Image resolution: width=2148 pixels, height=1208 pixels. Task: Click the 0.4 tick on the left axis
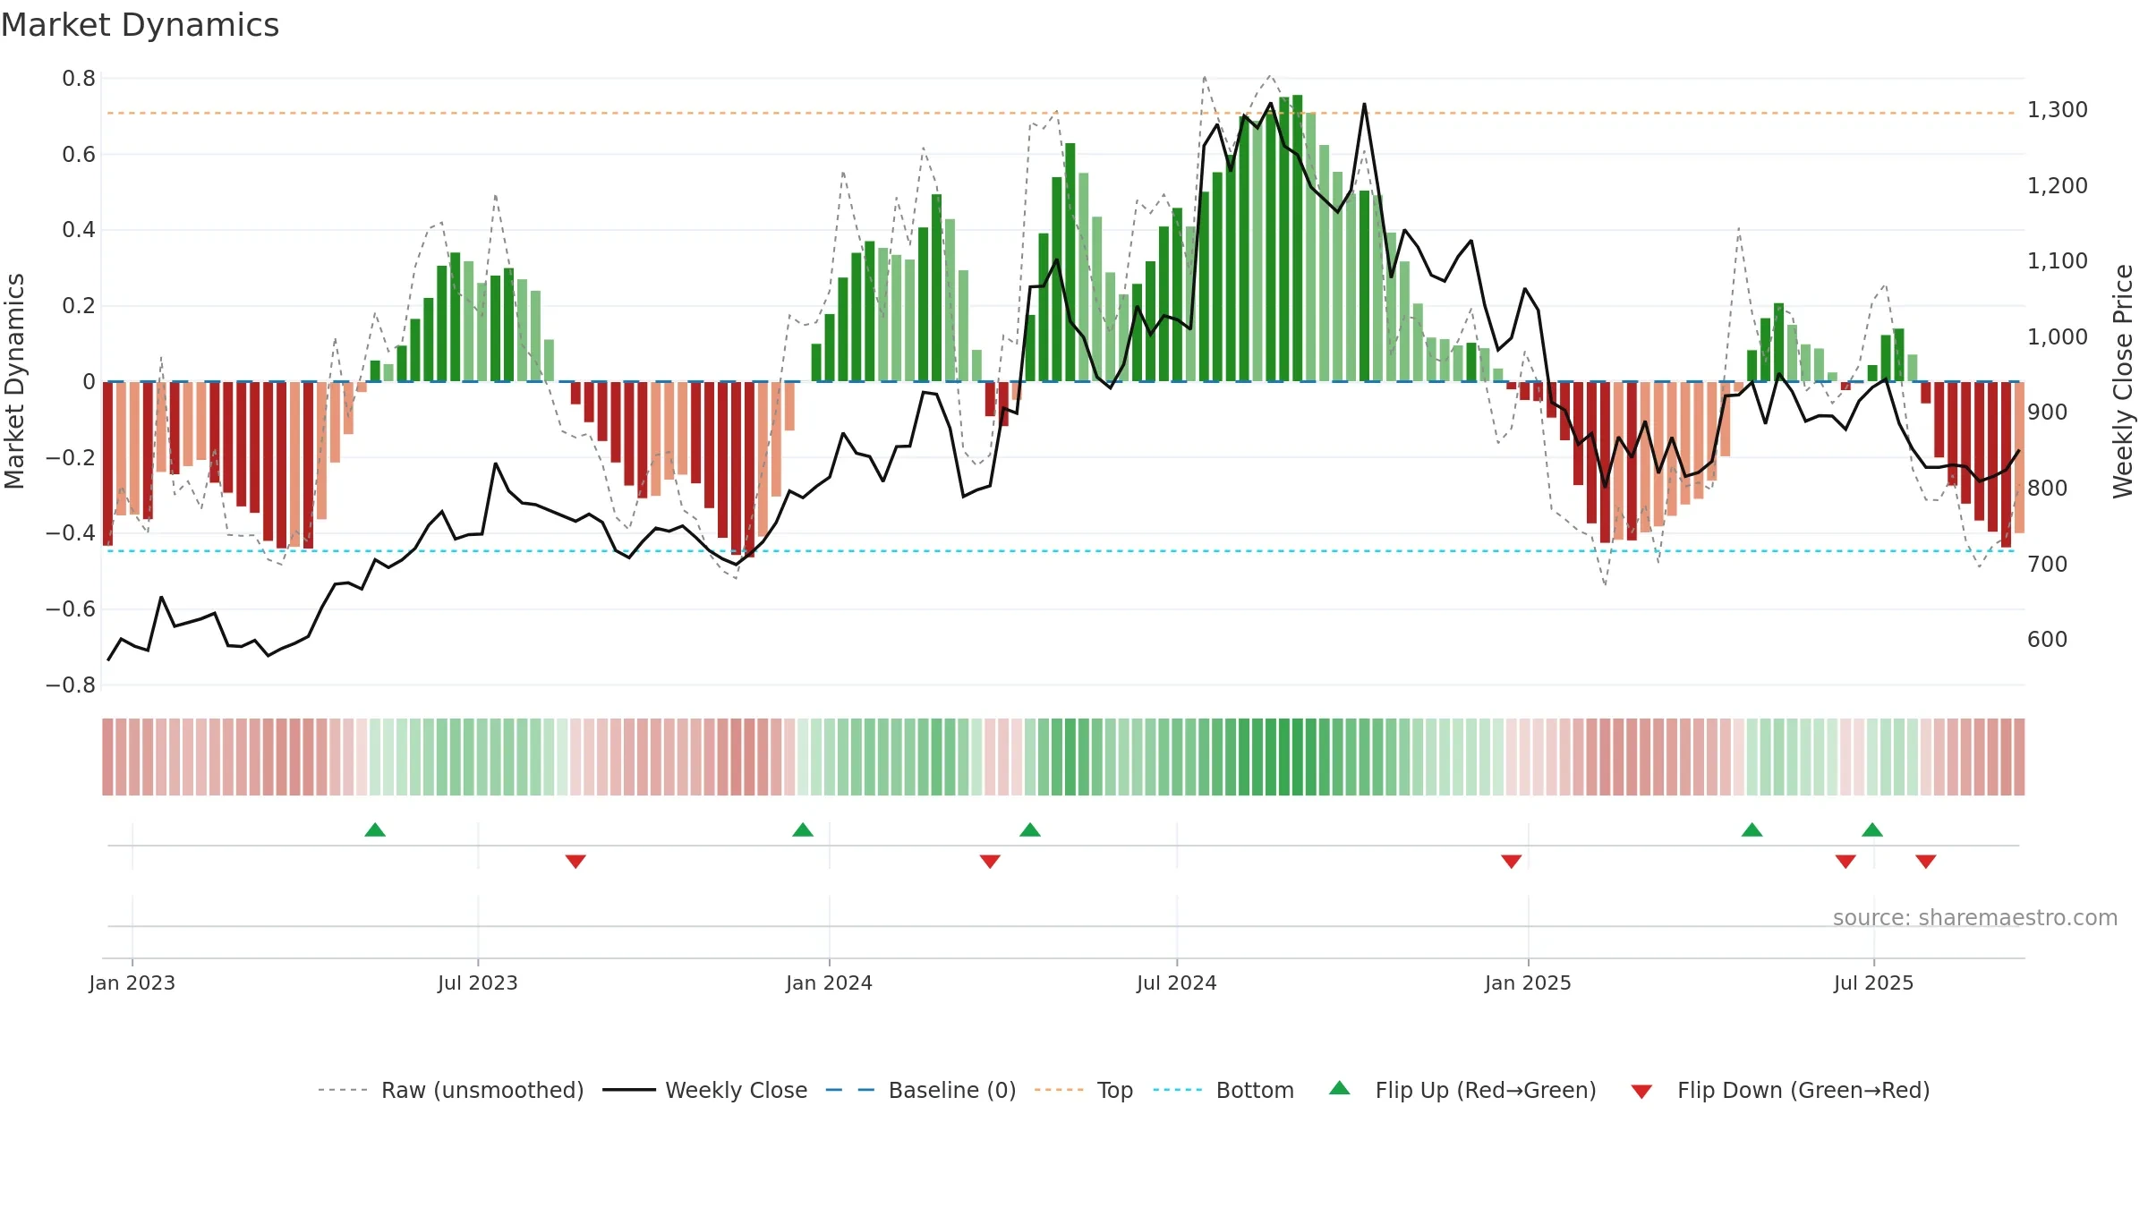point(79,230)
